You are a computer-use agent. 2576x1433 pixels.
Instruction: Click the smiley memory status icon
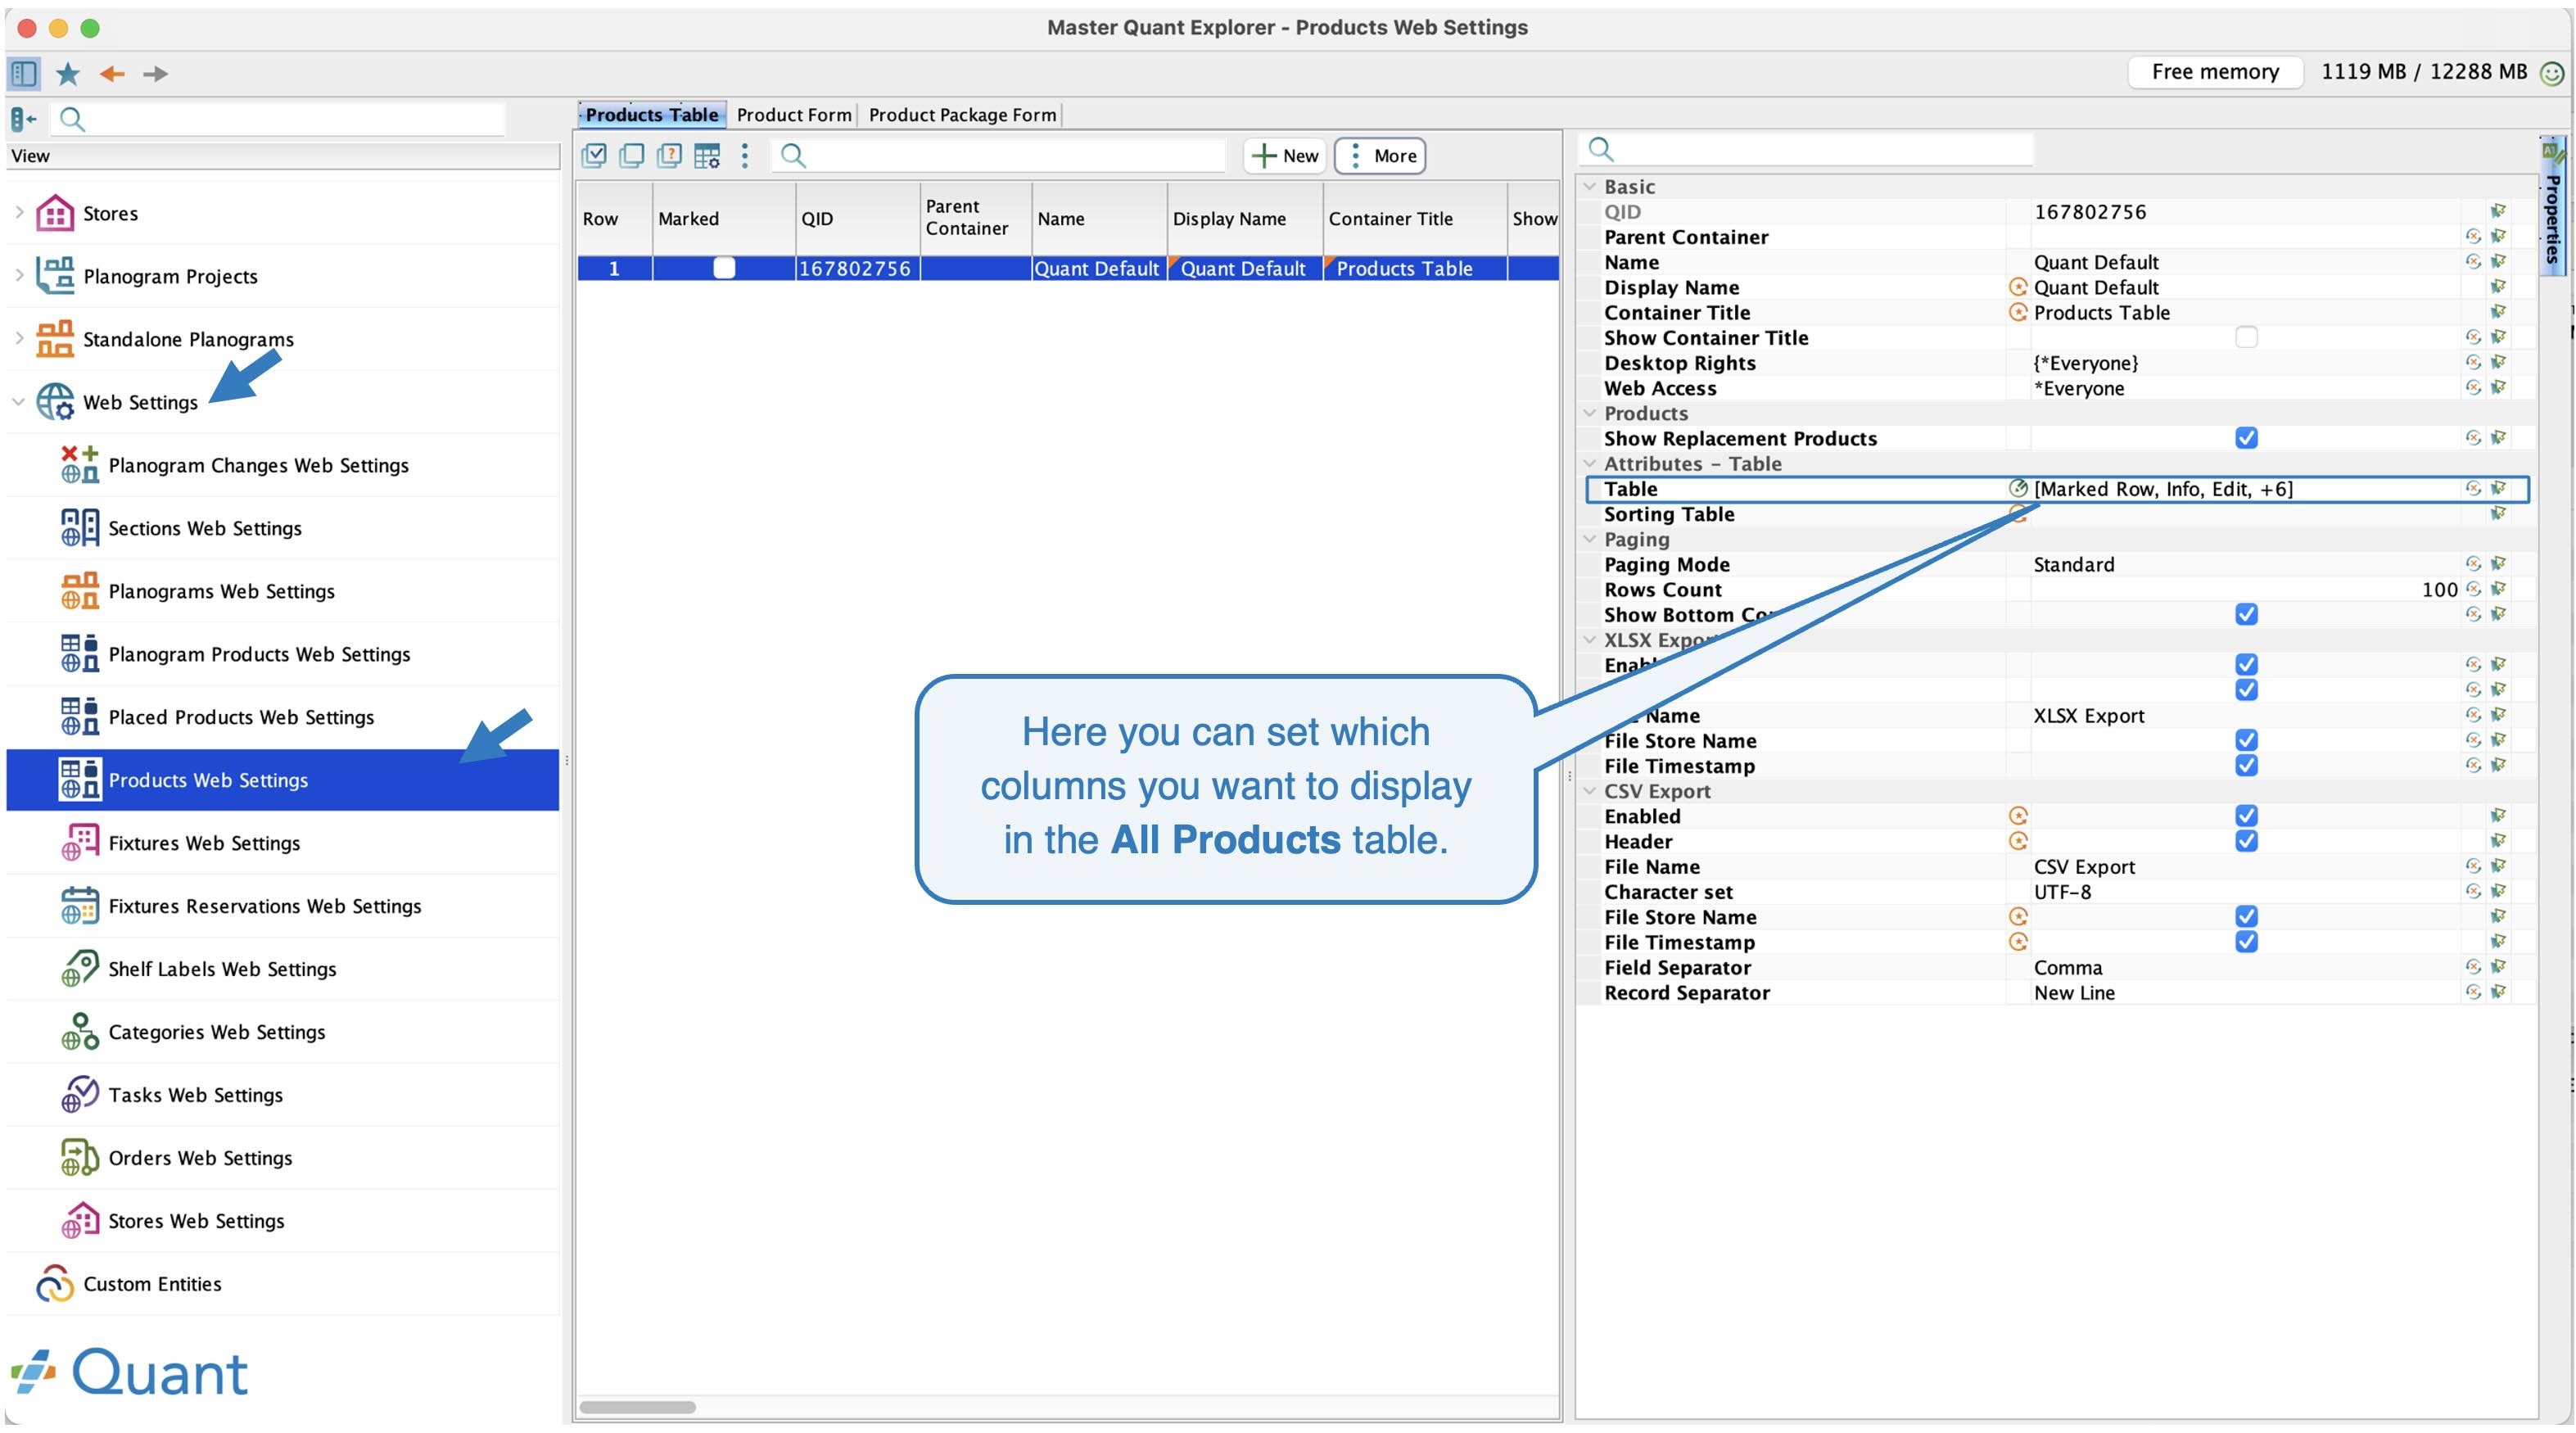pyautogui.click(x=2552, y=73)
